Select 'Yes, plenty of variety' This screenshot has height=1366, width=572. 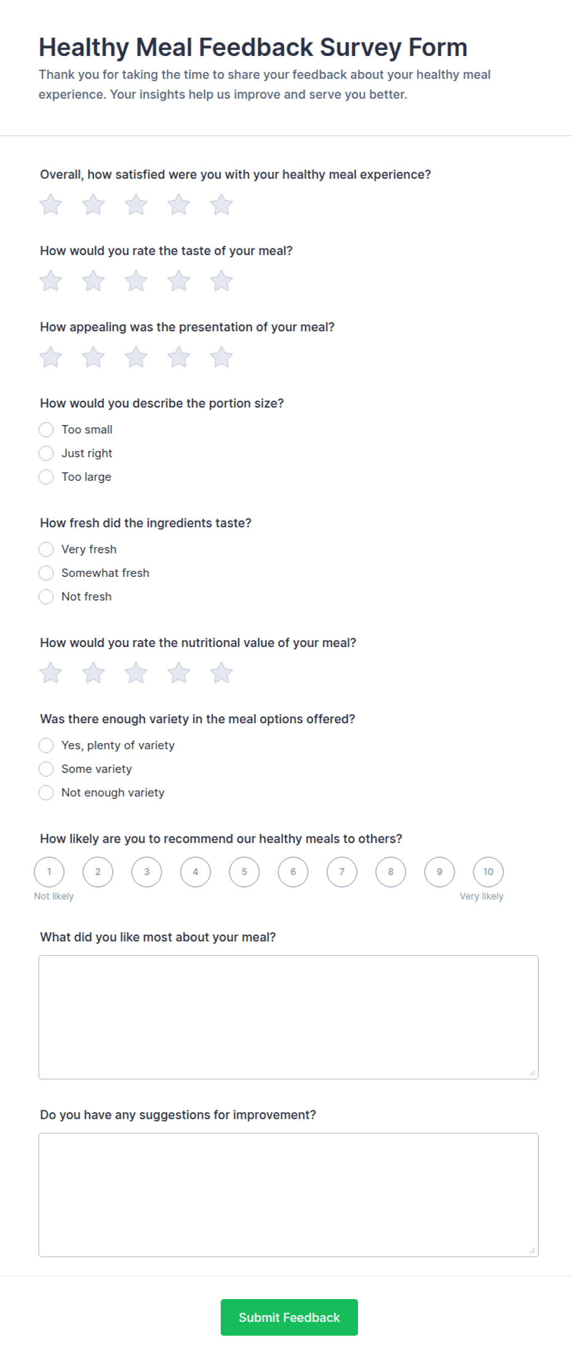point(46,745)
